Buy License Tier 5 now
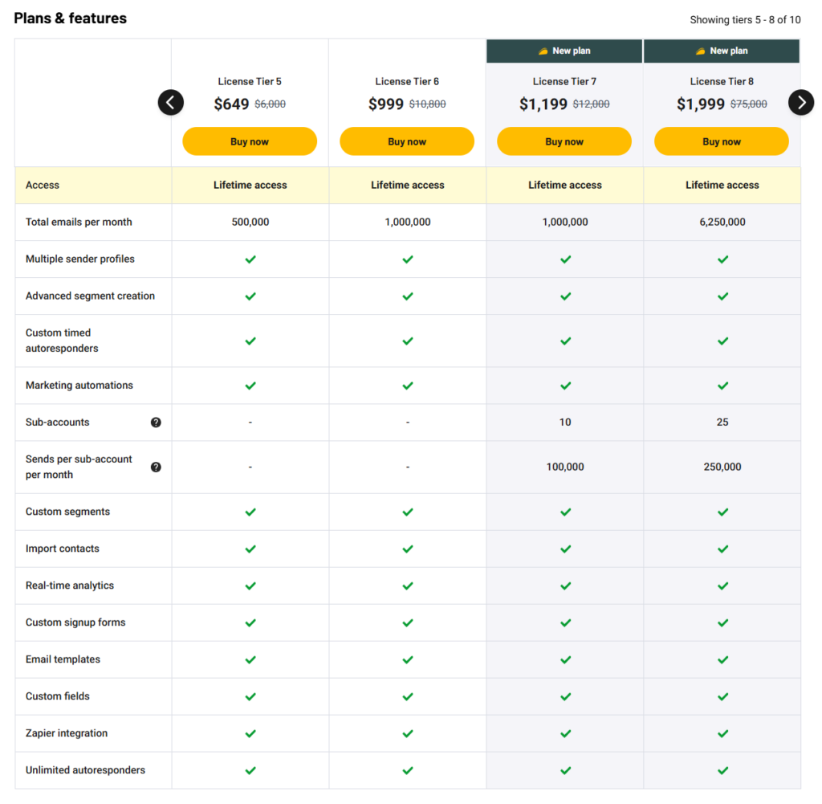The height and width of the screenshot is (804, 822). (x=250, y=141)
